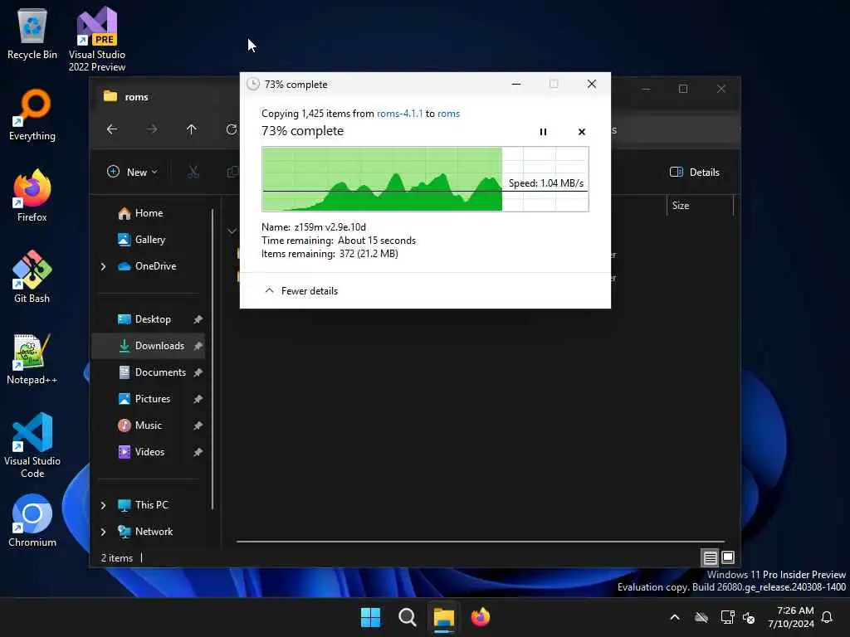Sort by the Size column header
The width and height of the screenshot is (850, 637).
699,206
